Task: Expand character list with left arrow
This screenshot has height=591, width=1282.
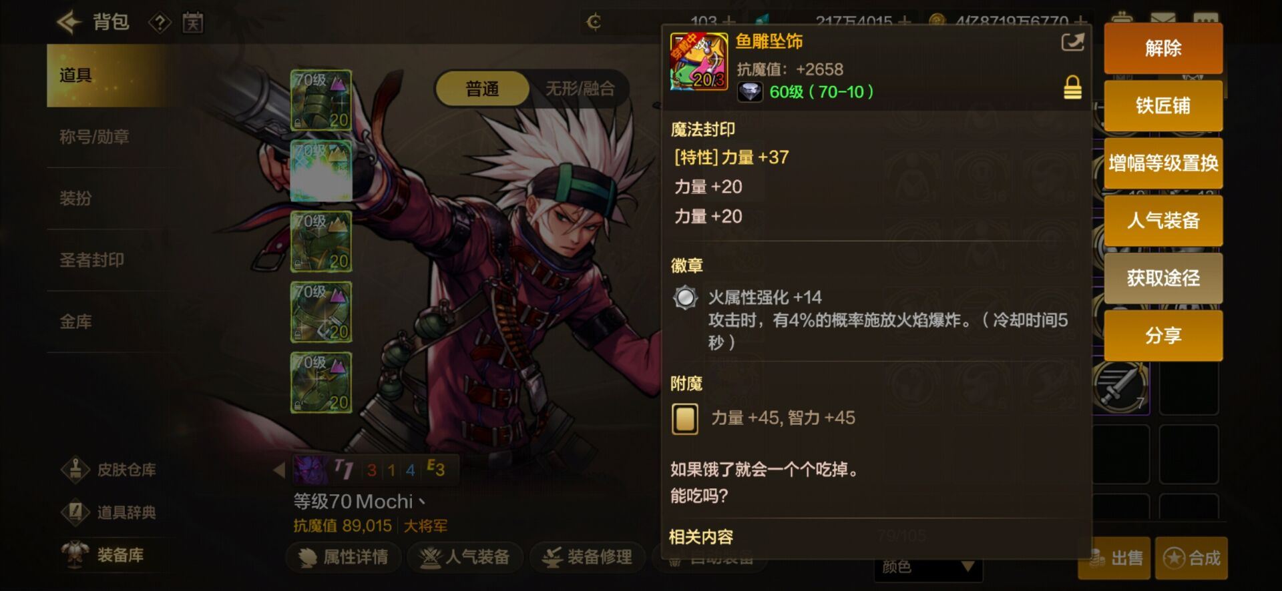Action: click(279, 470)
